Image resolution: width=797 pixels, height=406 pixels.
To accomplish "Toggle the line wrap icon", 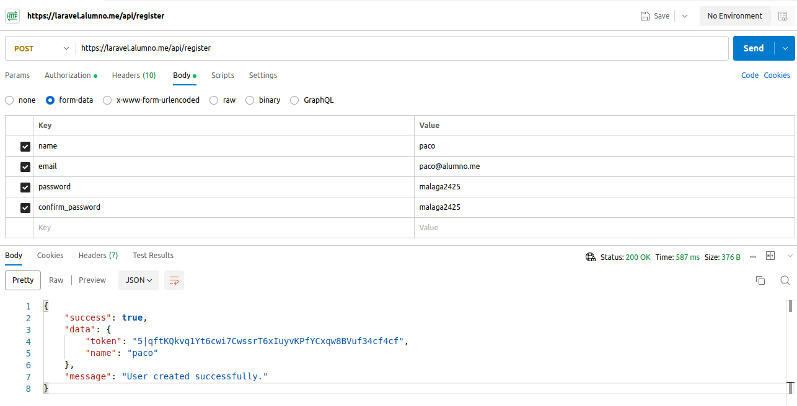I will pyautogui.click(x=174, y=280).
